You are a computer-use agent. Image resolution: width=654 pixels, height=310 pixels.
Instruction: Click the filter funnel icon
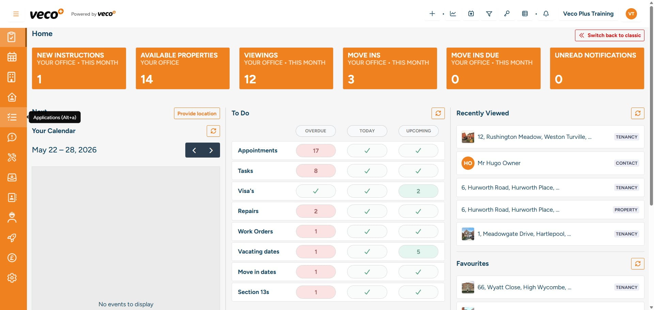[x=489, y=14]
